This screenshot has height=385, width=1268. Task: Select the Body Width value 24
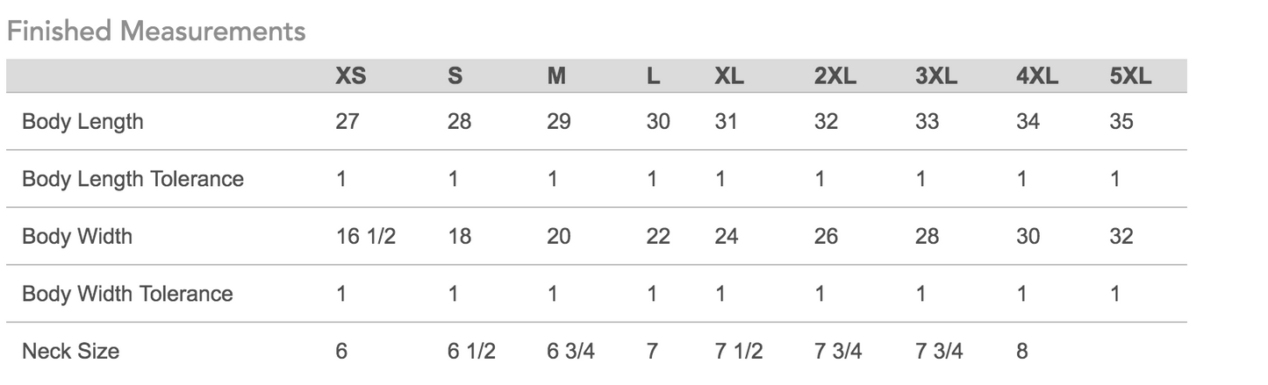click(727, 236)
